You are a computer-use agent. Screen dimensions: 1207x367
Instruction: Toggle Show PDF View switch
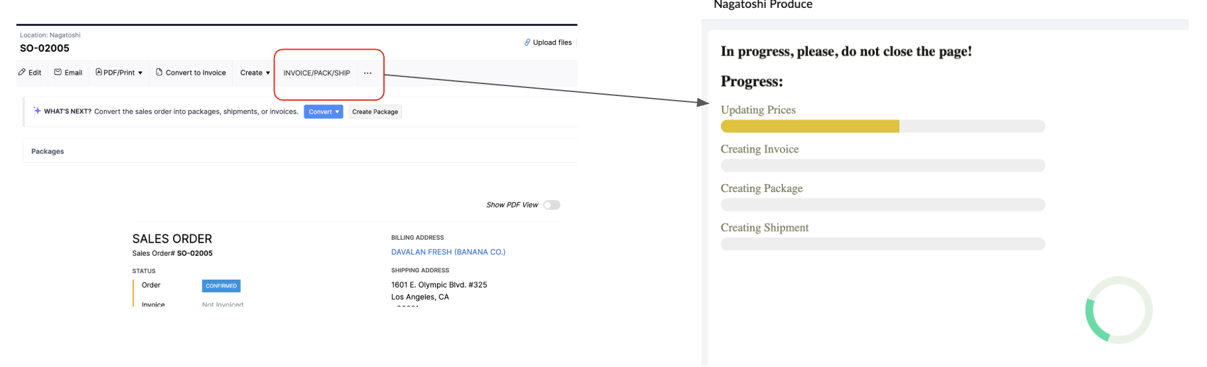pos(551,205)
